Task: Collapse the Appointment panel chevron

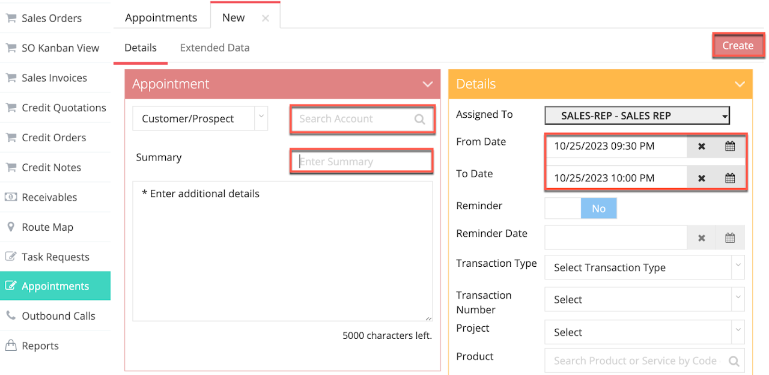Action: point(428,84)
